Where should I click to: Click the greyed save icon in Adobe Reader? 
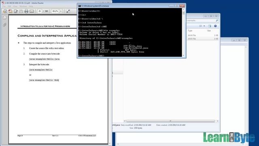[21, 11]
